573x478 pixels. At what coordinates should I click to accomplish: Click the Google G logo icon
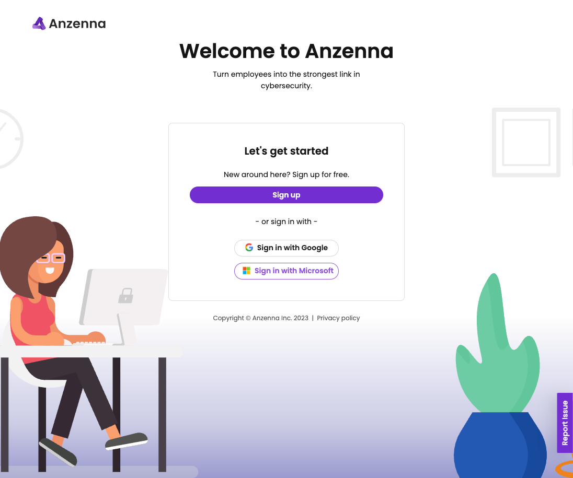[249, 248]
